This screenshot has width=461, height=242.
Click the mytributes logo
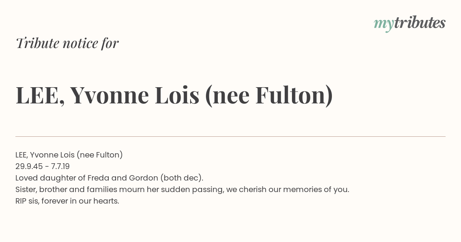[410, 24]
